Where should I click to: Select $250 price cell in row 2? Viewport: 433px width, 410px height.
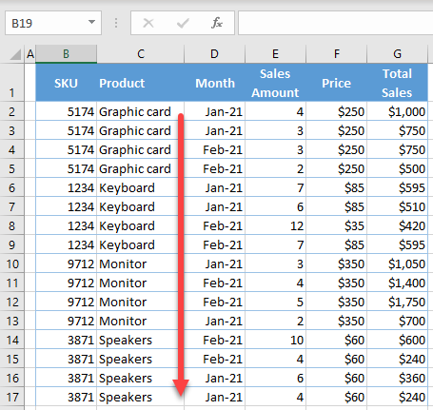click(x=336, y=111)
